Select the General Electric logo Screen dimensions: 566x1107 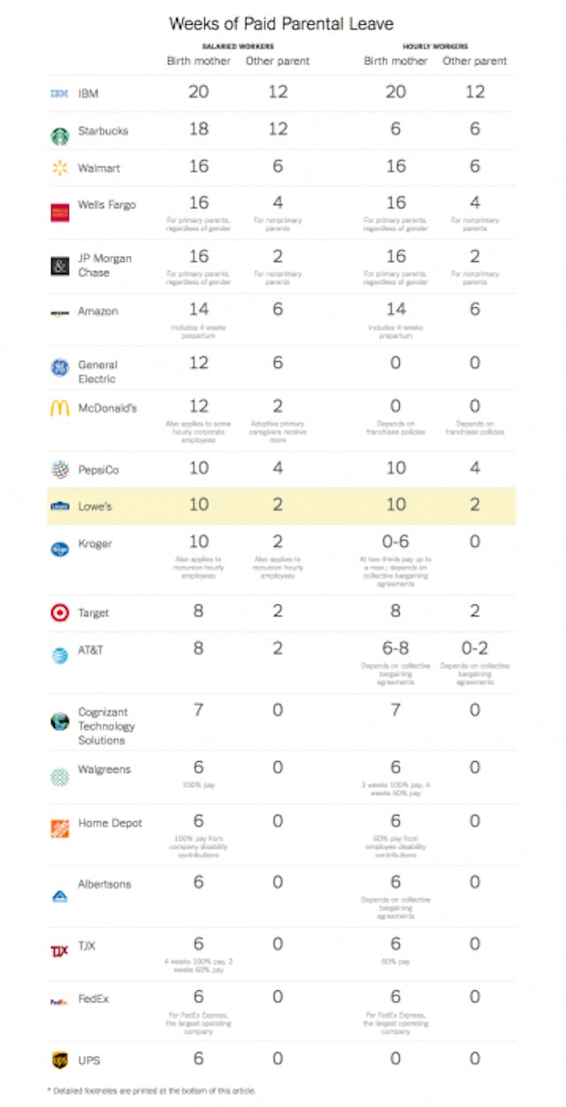coord(59,368)
